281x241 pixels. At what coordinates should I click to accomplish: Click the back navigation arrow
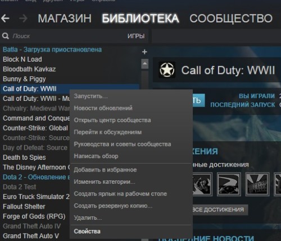tap(5, 18)
